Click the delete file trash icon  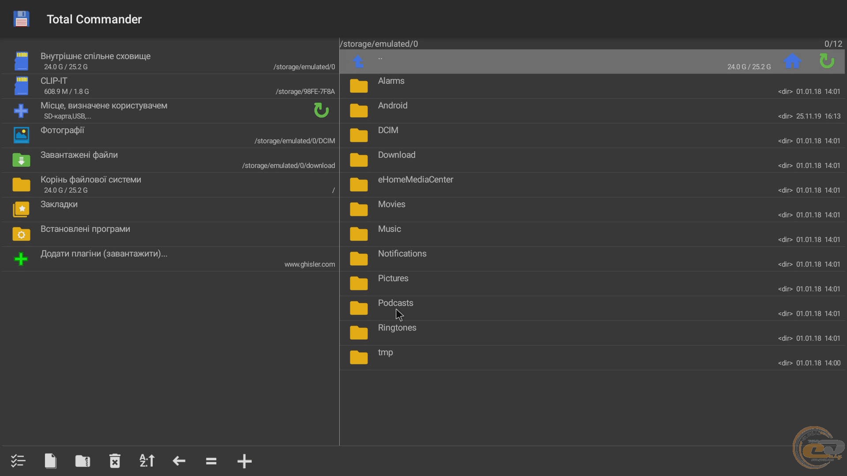[x=115, y=461]
